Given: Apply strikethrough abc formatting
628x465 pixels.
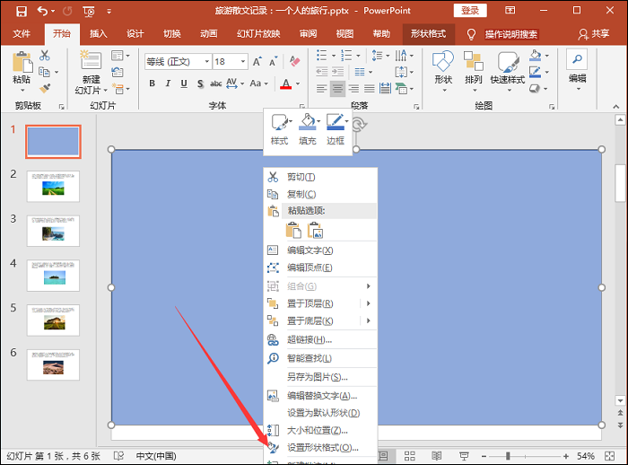Looking at the screenshot, I should pos(215,83).
